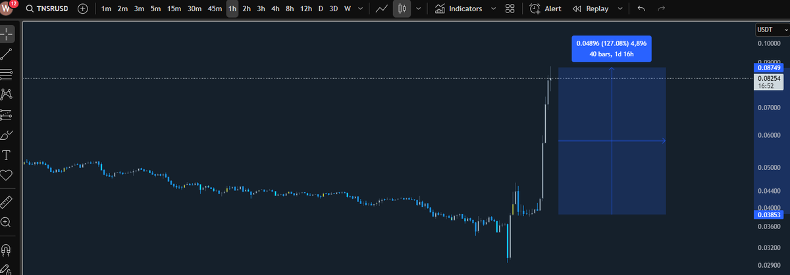Select the 1m timeframe
This screenshot has height=275, width=790.
pos(106,9)
